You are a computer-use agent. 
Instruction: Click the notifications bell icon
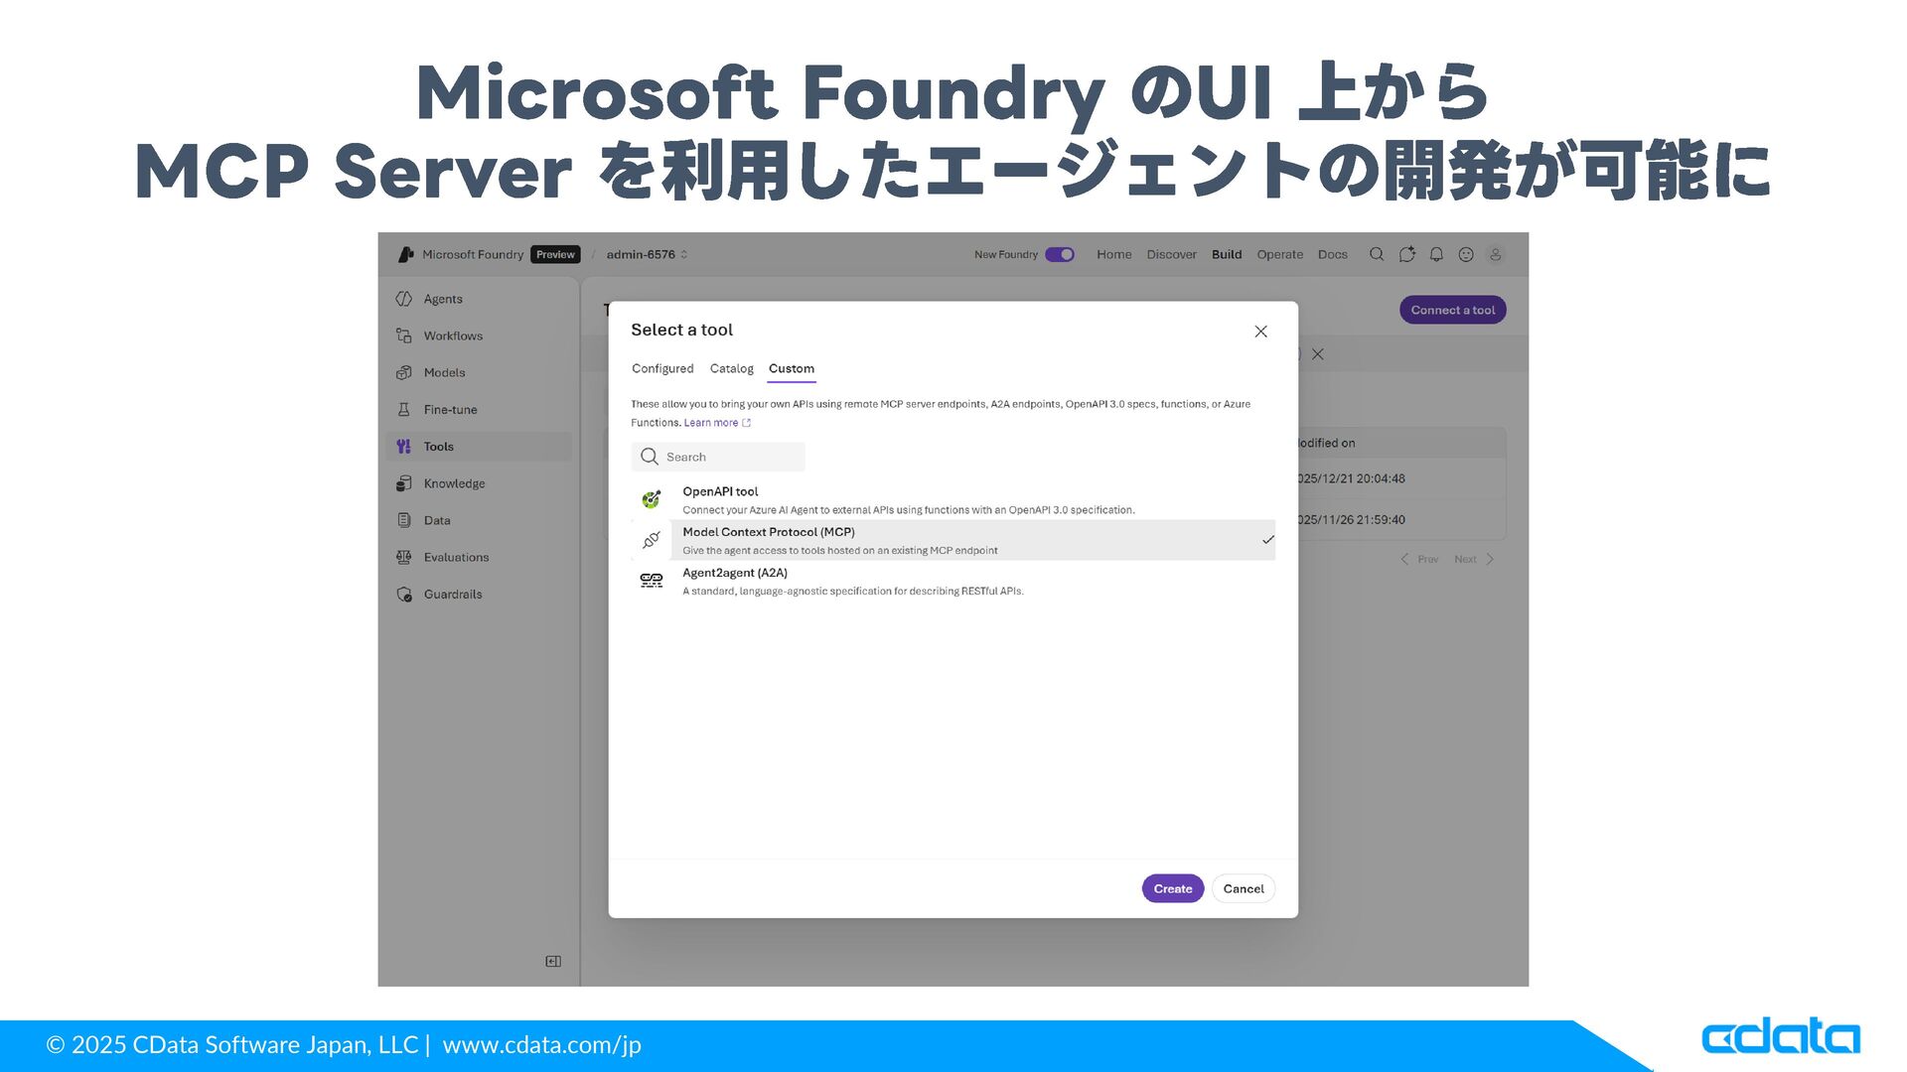(x=1436, y=254)
